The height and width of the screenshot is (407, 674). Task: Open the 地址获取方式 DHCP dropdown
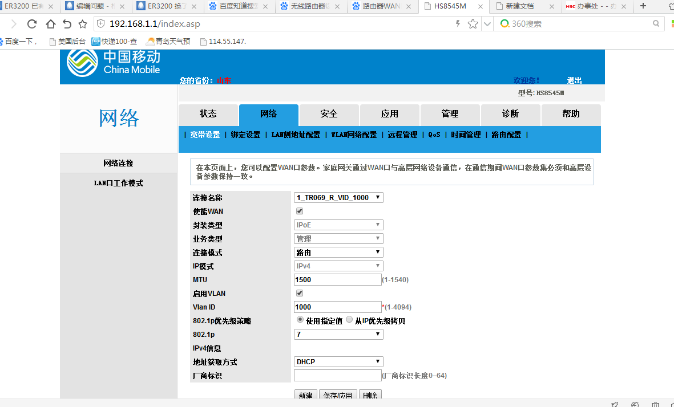pyautogui.click(x=338, y=362)
